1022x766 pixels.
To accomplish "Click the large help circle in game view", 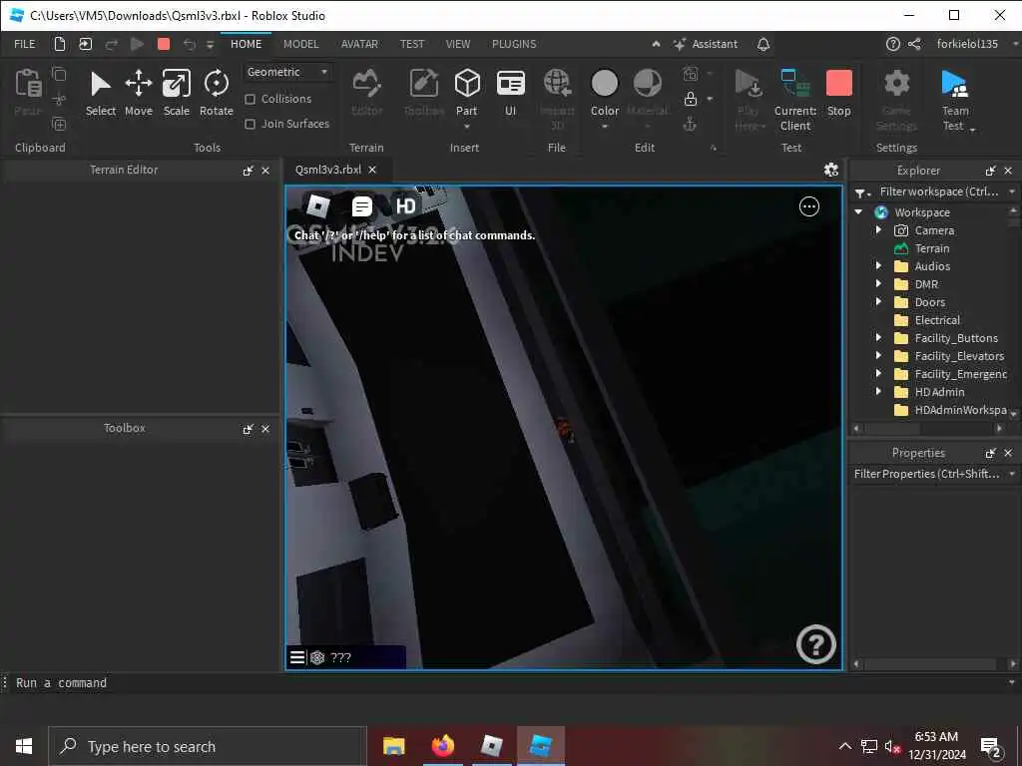I will 815,644.
